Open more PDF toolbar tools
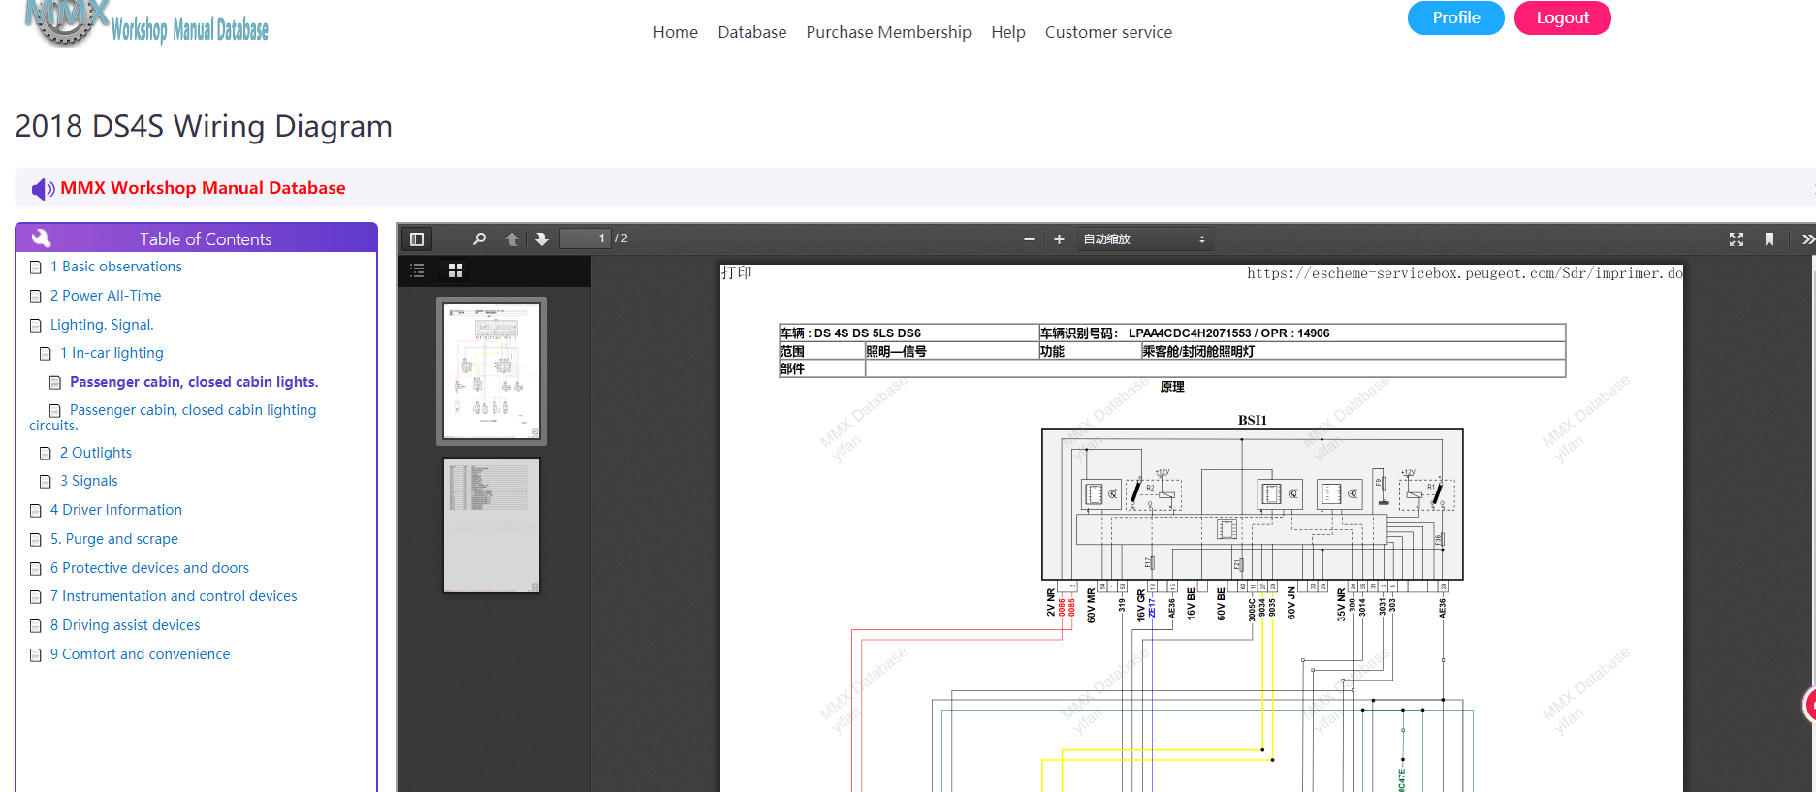The width and height of the screenshot is (1816, 792). point(1807,239)
